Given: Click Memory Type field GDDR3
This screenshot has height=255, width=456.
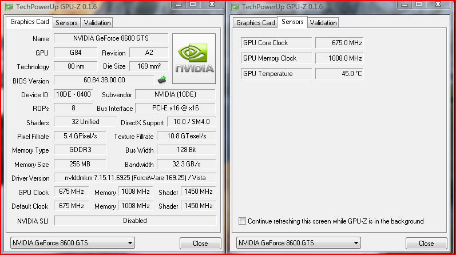Looking at the screenshot, I should [x=80, y=150].
